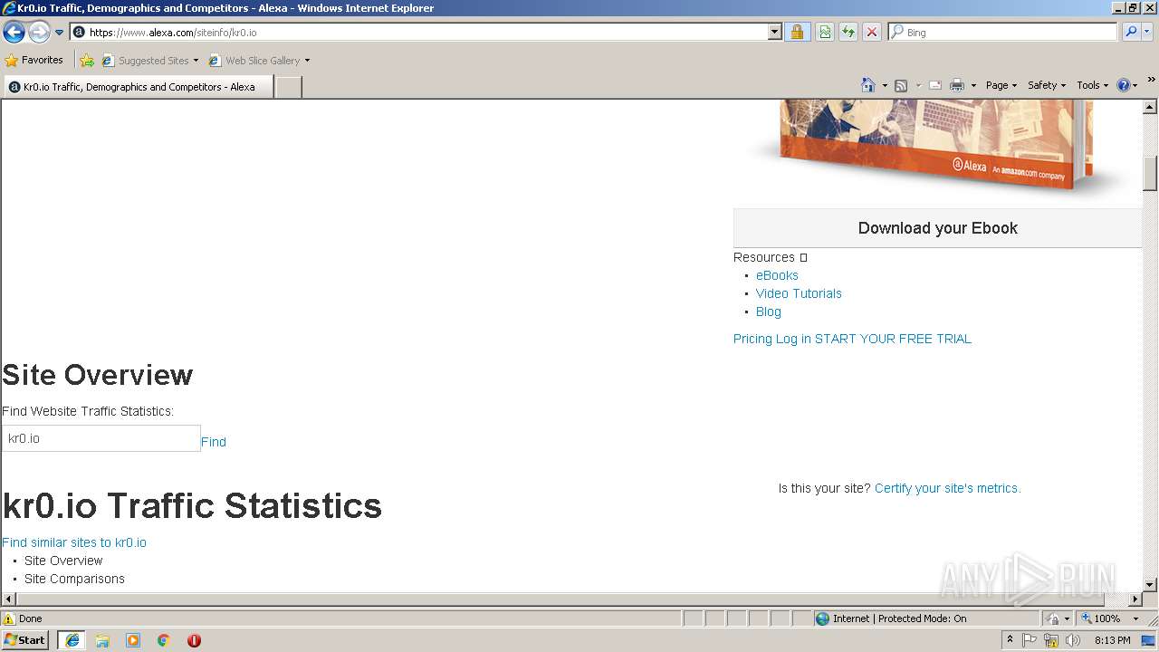Image resolution: width=1159 pixels, height=652 pixels.
Task: Show more toolbar commands chevron
Action: [x=1152, y=81]
